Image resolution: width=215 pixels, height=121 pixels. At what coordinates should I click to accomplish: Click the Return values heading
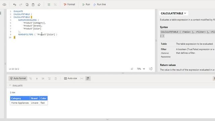[168, 65]
